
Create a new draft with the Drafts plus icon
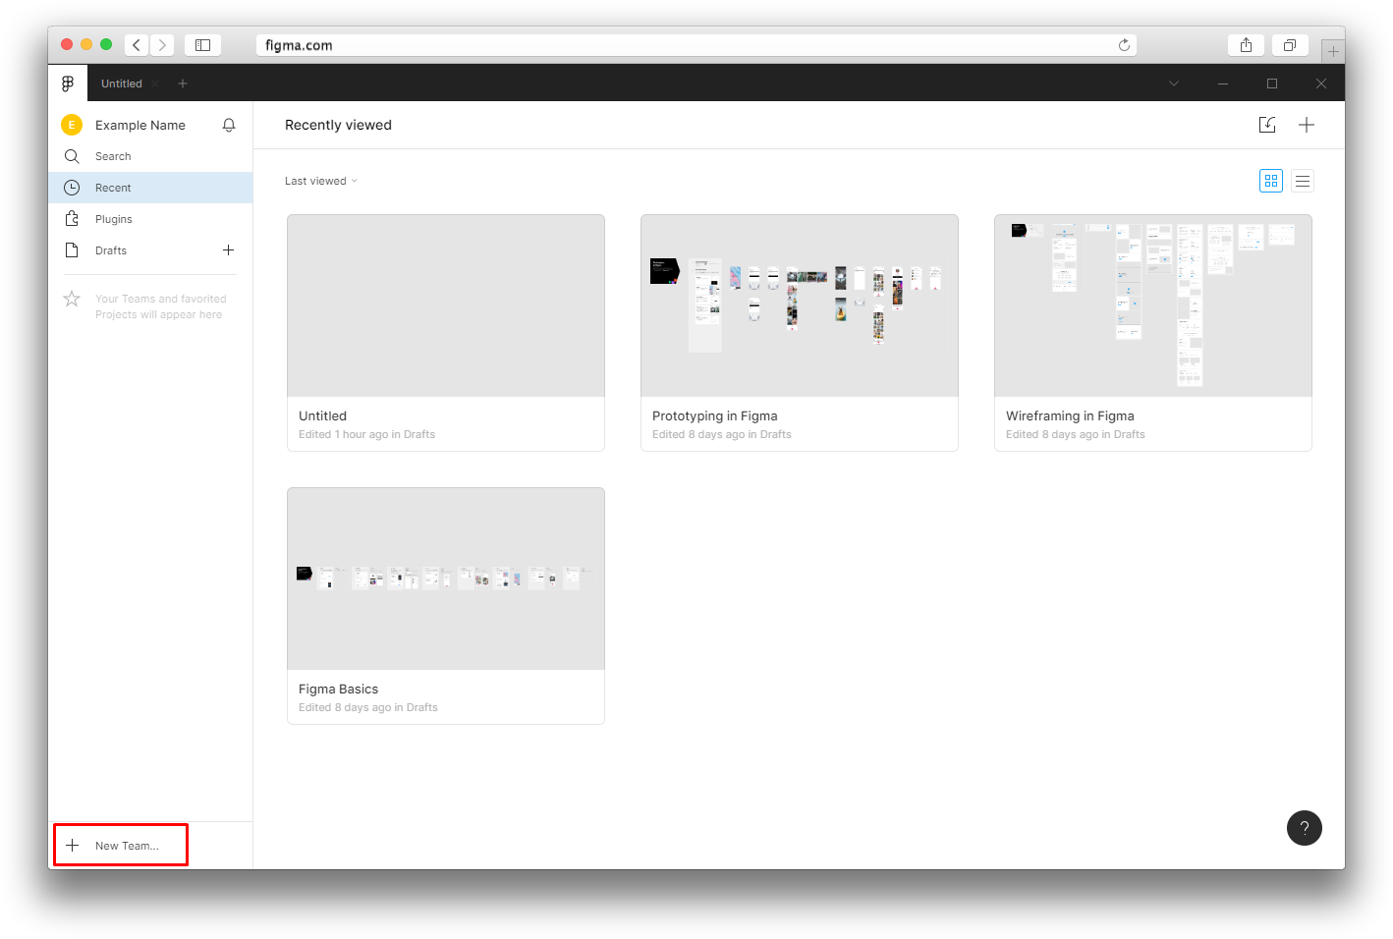coord(229,250)
